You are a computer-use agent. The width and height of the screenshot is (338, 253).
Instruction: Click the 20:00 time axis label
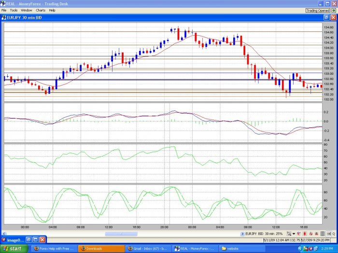pos(164,227)
